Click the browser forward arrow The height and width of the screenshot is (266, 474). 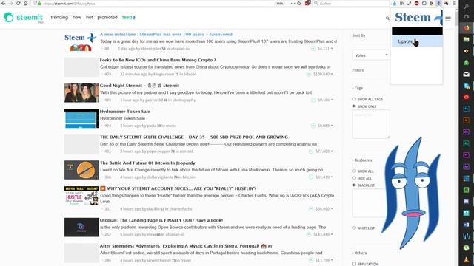coord(11,3)
